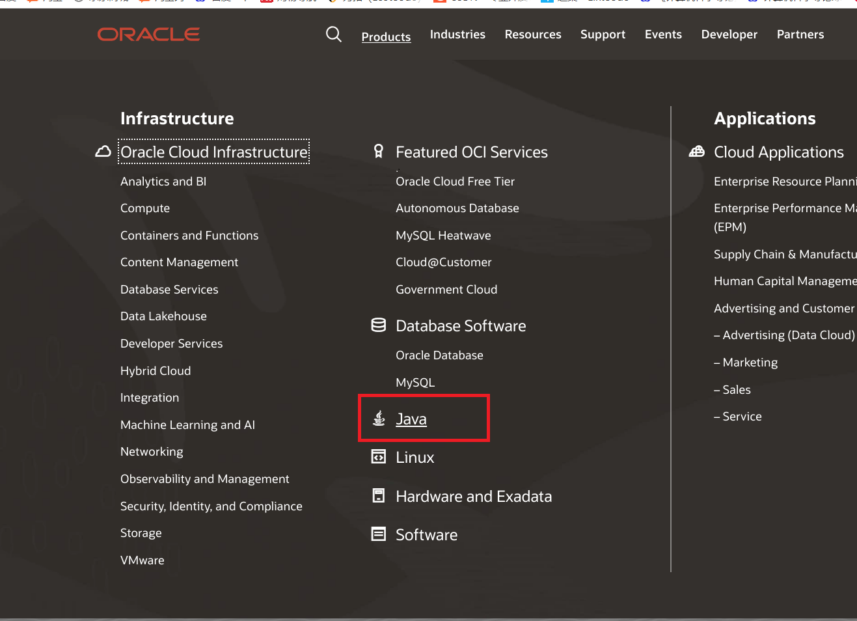Open the Partners menu

point(800,34)
